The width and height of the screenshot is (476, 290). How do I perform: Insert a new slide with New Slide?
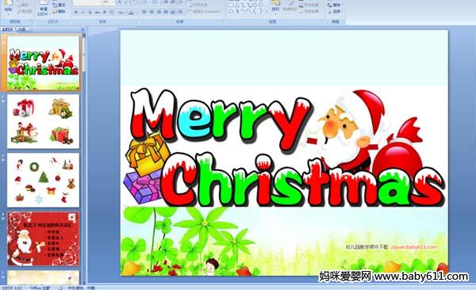tap(44, 7)
